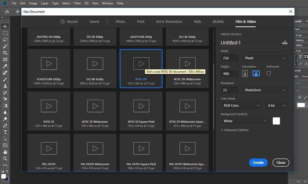Image resolution: width=308 pixels, height=184 pixels.
Task: Select the Move tool in the toolbar
Action: coord(5,26)
